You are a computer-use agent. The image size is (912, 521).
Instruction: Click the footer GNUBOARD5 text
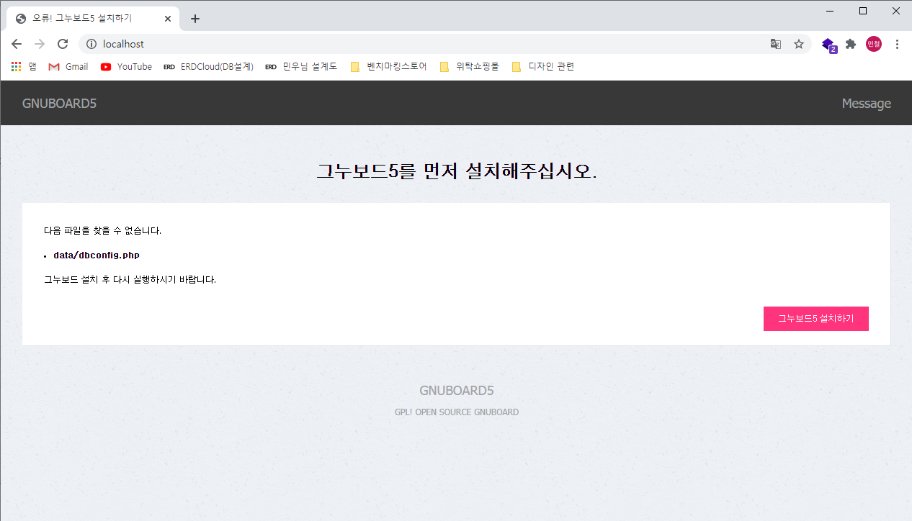point(457,391)
